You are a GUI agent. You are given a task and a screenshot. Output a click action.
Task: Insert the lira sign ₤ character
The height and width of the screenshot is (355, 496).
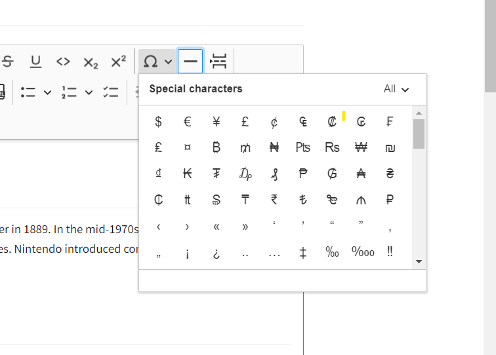pos(159,147)
